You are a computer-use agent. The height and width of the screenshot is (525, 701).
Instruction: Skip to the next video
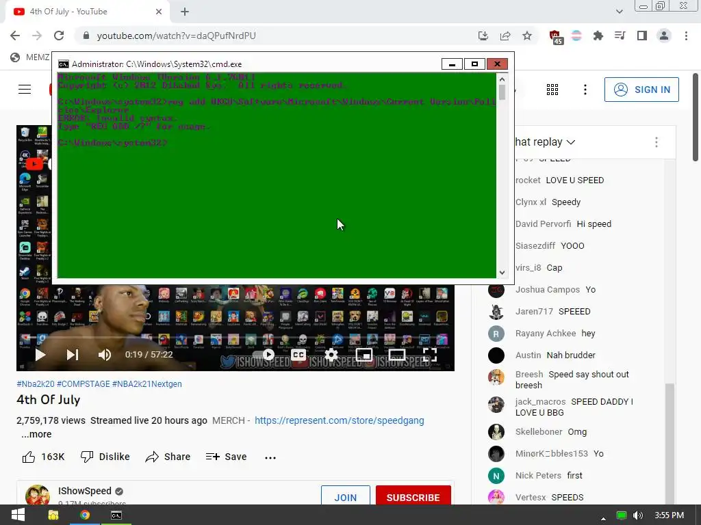pyautogui.click(x=73, y=355)
